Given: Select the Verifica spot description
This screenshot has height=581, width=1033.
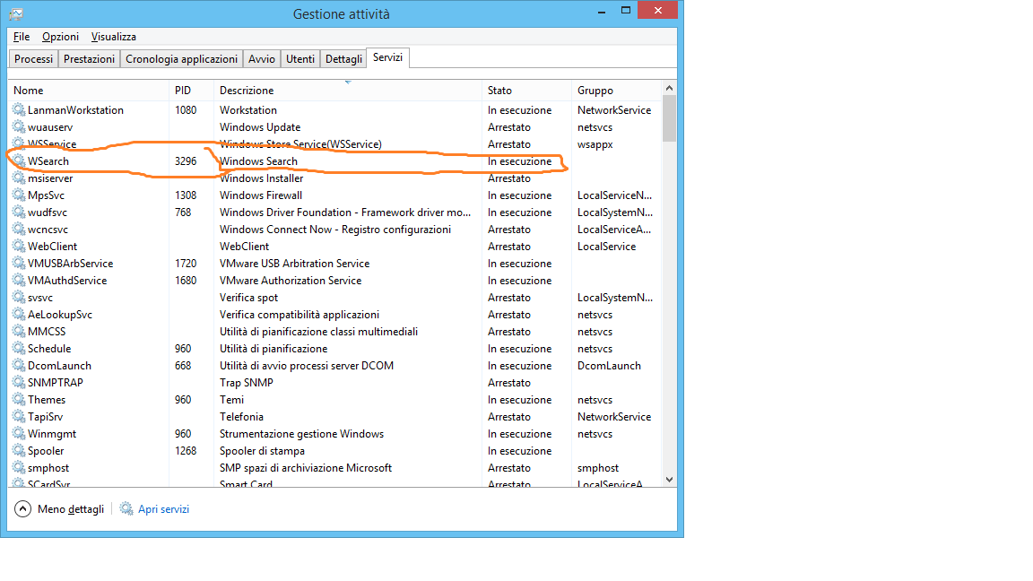Looking at the screenshot, I should point(248,297).
